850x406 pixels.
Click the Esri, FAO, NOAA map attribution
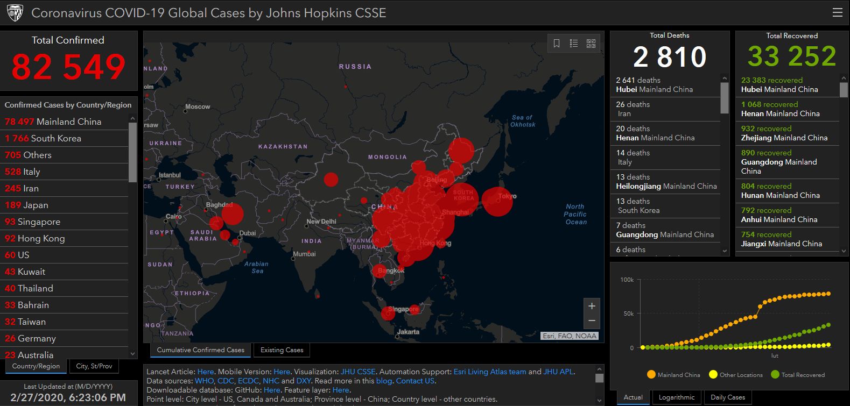pyautogui.click(x=570, y=336)
